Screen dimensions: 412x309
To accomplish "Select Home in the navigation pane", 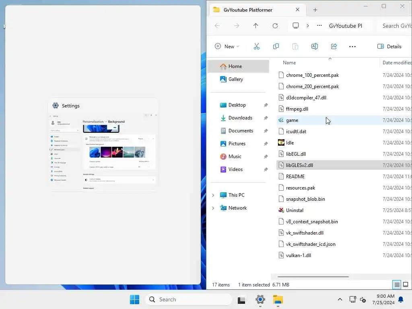I will click(x=238, y=66).
